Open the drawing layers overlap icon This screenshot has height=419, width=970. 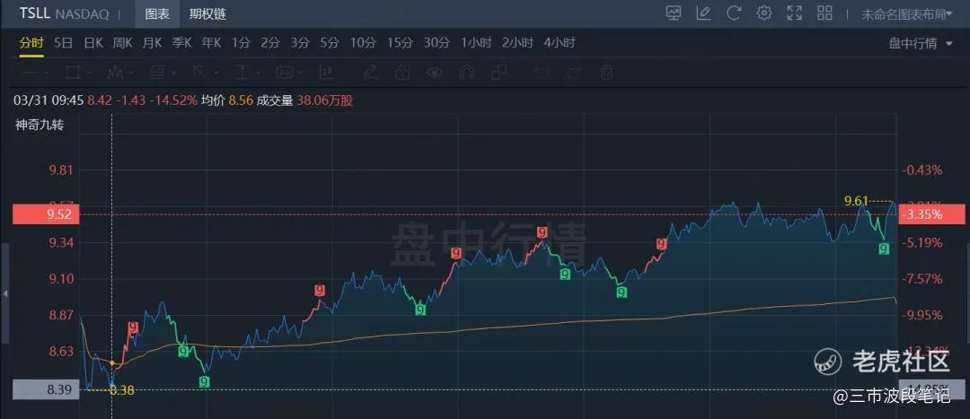coord(499,73)
